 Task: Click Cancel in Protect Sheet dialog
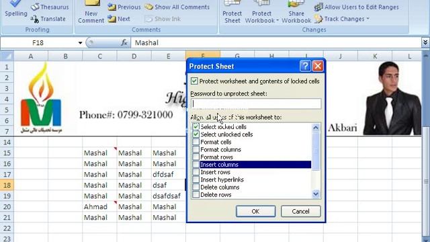coord(300,211)
